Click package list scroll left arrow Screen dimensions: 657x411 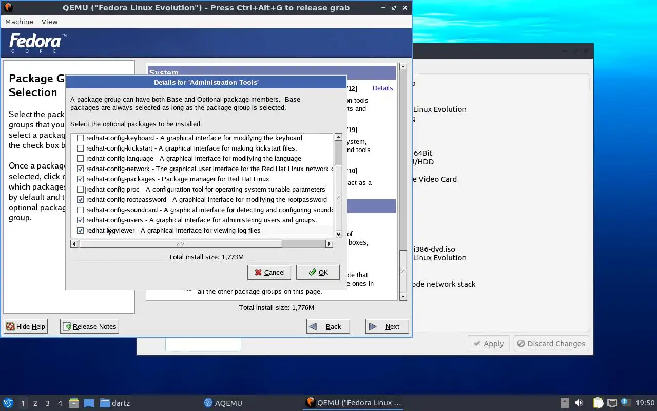(x=74, y=244)
